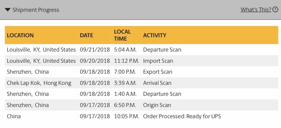Click the Shipment Progress heading text

coord(36,10)
